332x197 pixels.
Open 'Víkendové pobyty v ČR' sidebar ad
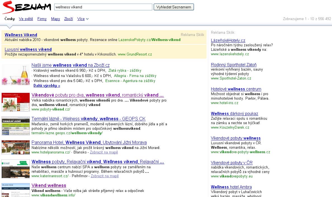click(x=232, y=163)
